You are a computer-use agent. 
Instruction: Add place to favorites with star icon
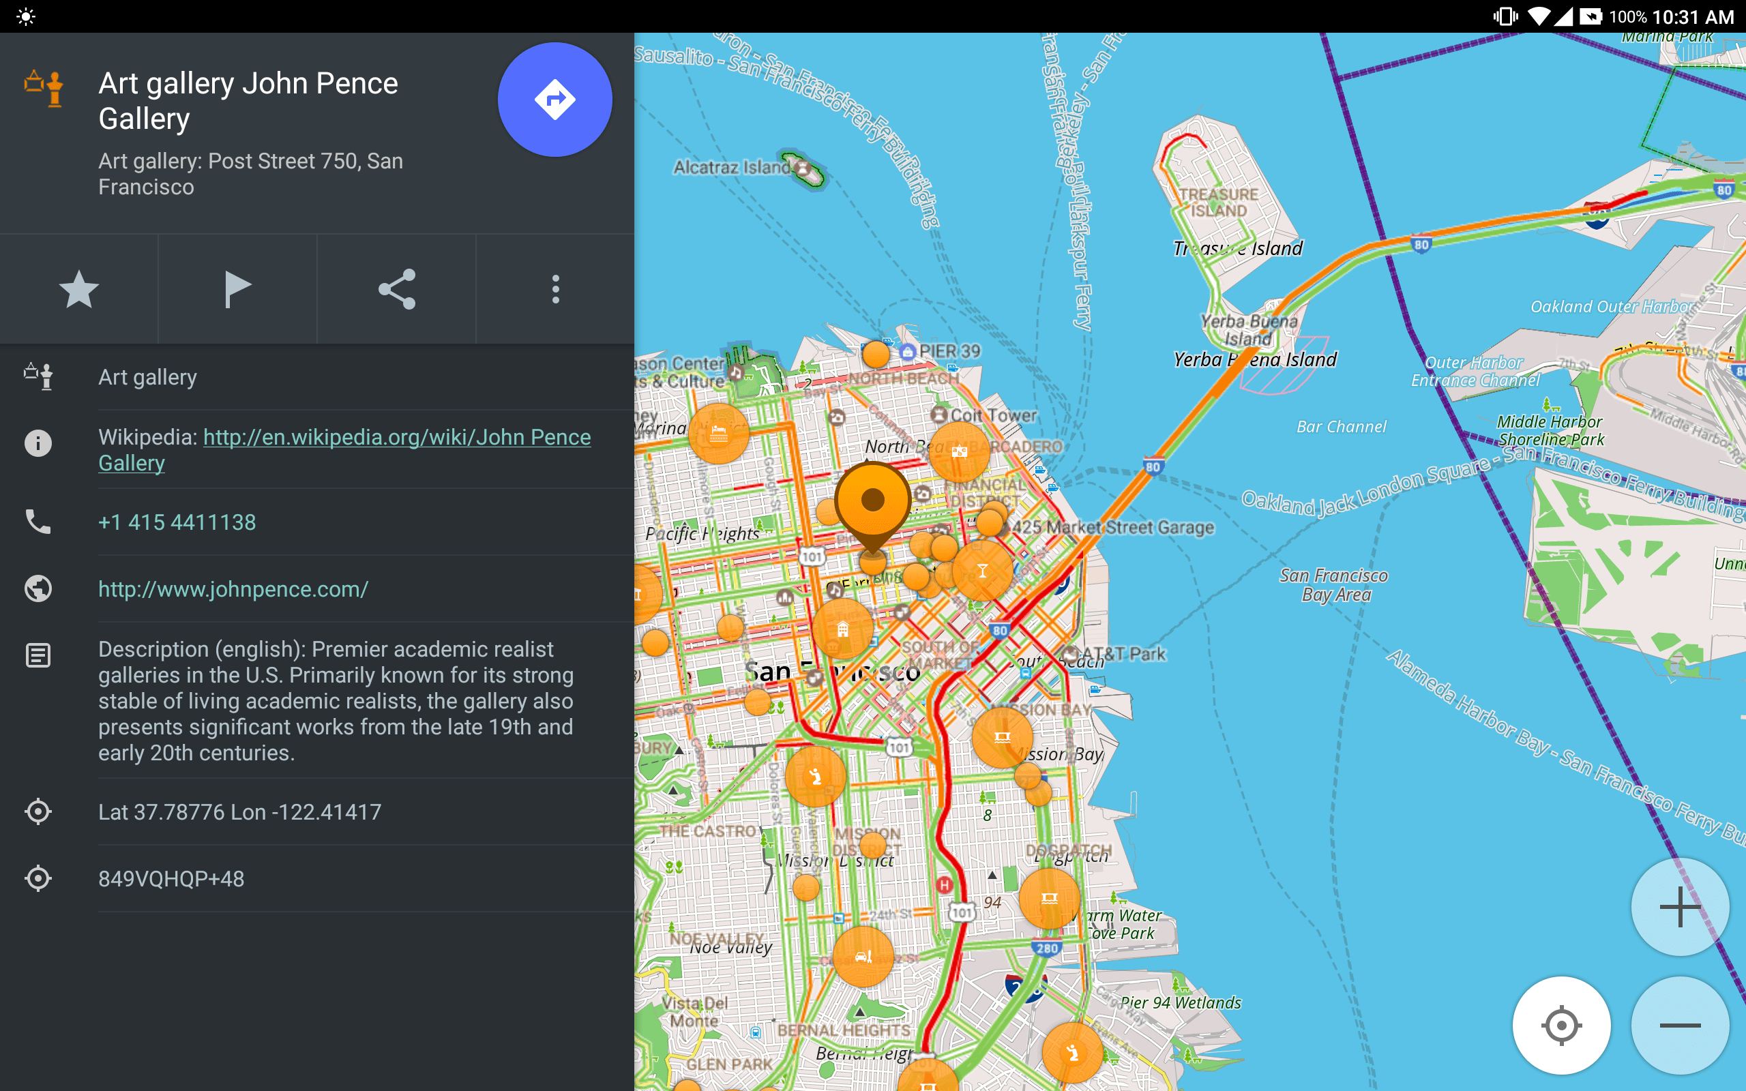[78, 289]
